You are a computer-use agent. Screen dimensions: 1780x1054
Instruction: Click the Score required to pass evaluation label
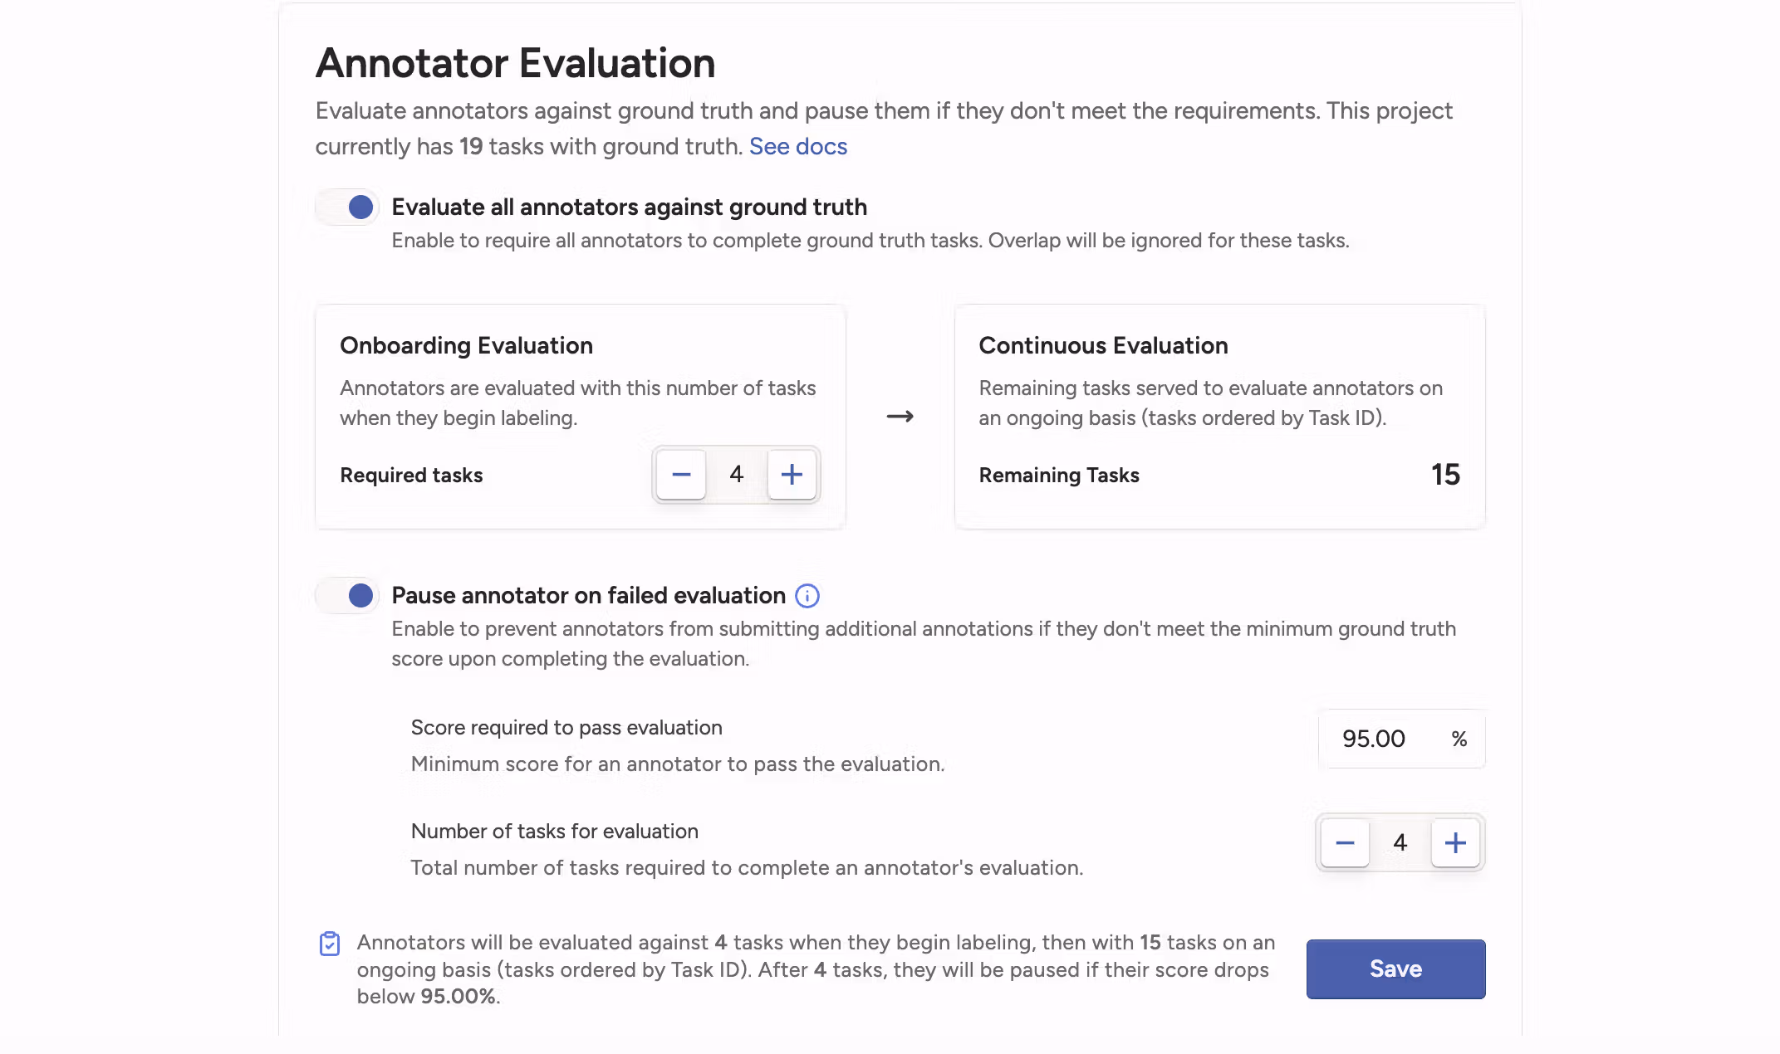(566, 728)
